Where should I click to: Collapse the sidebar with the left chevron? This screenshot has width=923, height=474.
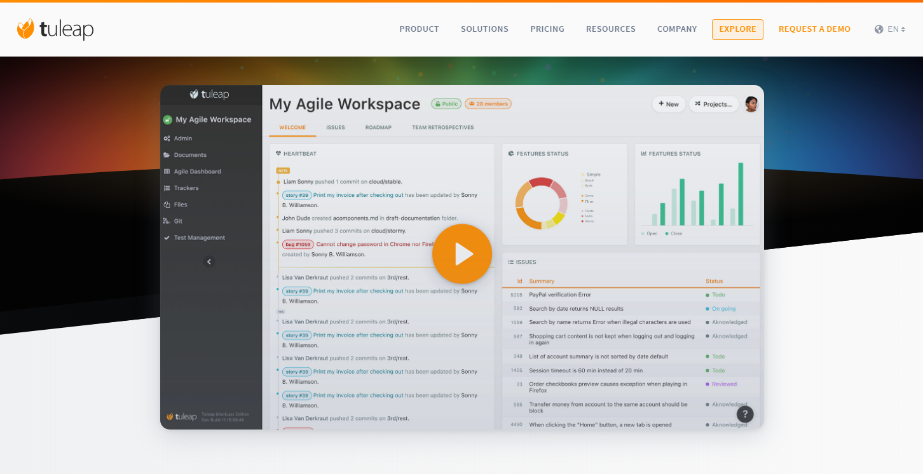(209, 261)
